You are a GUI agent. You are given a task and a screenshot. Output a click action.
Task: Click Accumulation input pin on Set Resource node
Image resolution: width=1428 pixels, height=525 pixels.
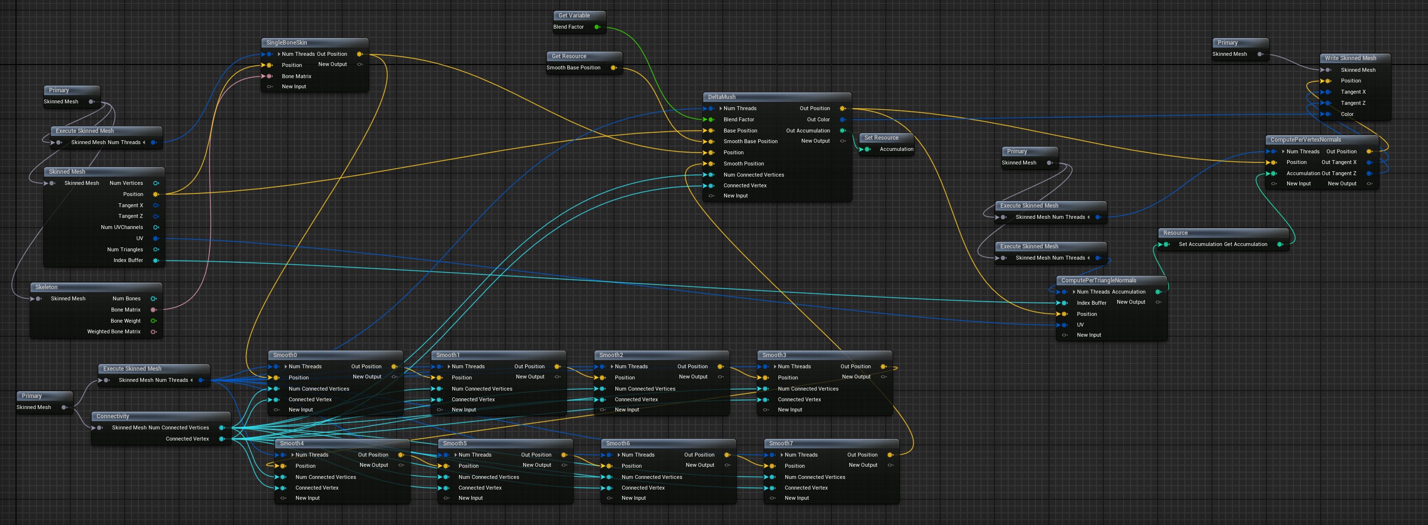[x=867, y=148]
